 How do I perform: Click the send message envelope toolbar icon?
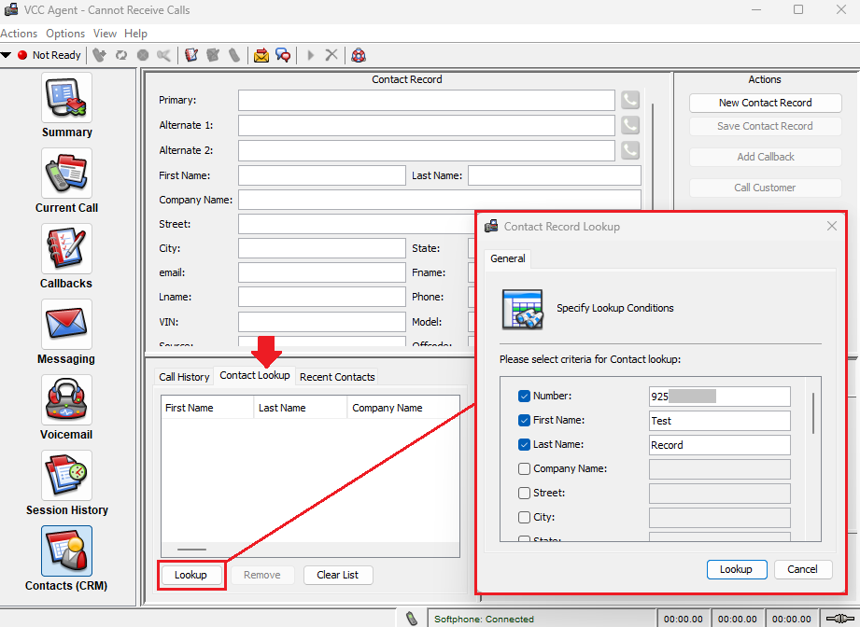[261, 55]
